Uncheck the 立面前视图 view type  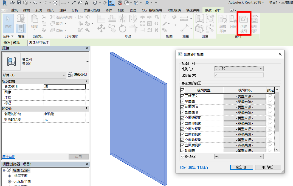(x=182, y=140)
